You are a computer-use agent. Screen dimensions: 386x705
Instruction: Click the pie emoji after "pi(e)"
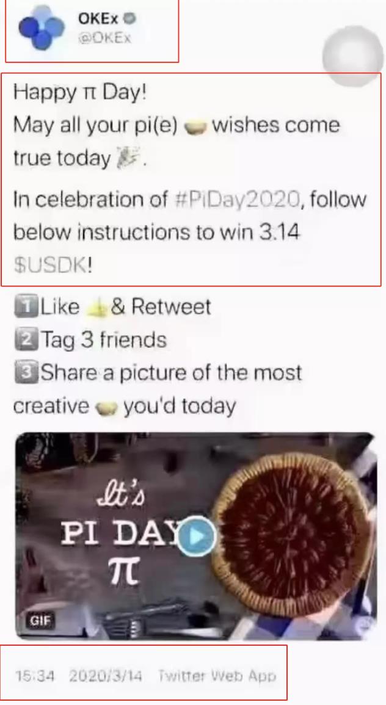click(195, 127)
